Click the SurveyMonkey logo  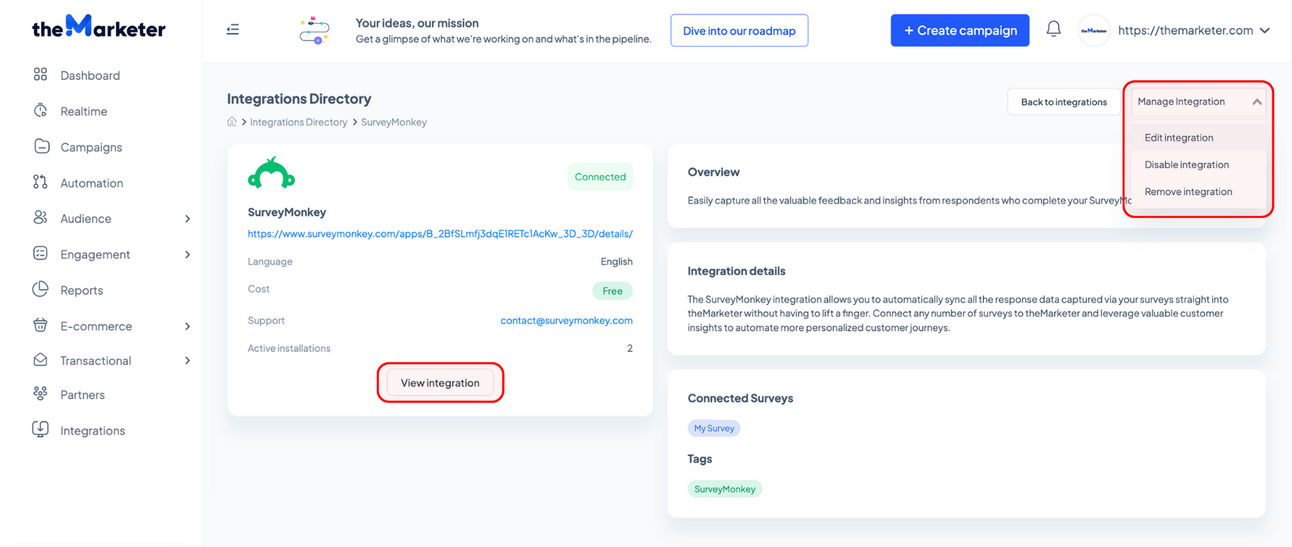click(271, 173)
